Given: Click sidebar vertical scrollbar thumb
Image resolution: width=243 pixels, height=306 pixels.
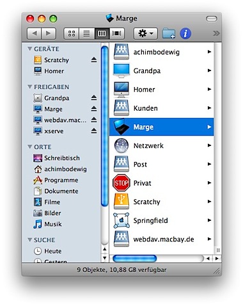Looking at the screenshot, I should [x=104, y=126].
